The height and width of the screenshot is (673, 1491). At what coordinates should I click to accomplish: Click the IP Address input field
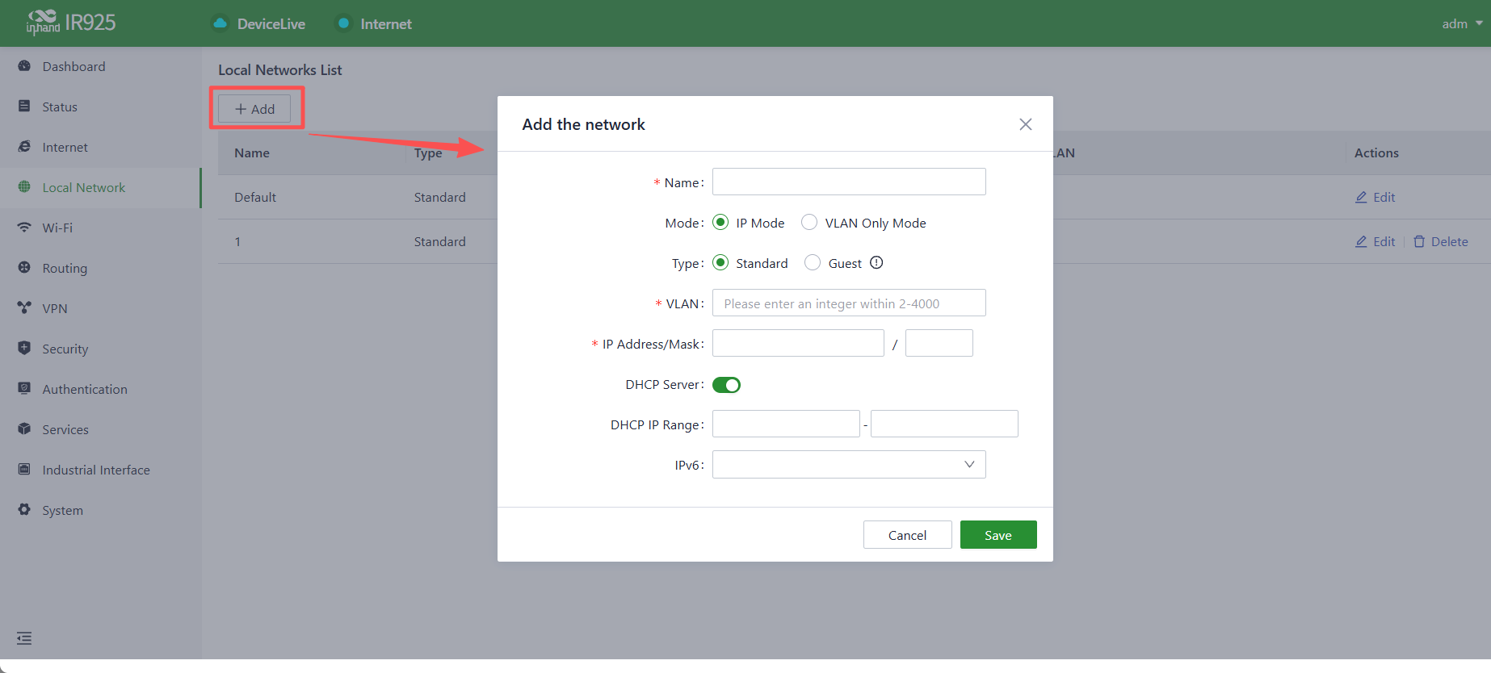coord(798,343)
